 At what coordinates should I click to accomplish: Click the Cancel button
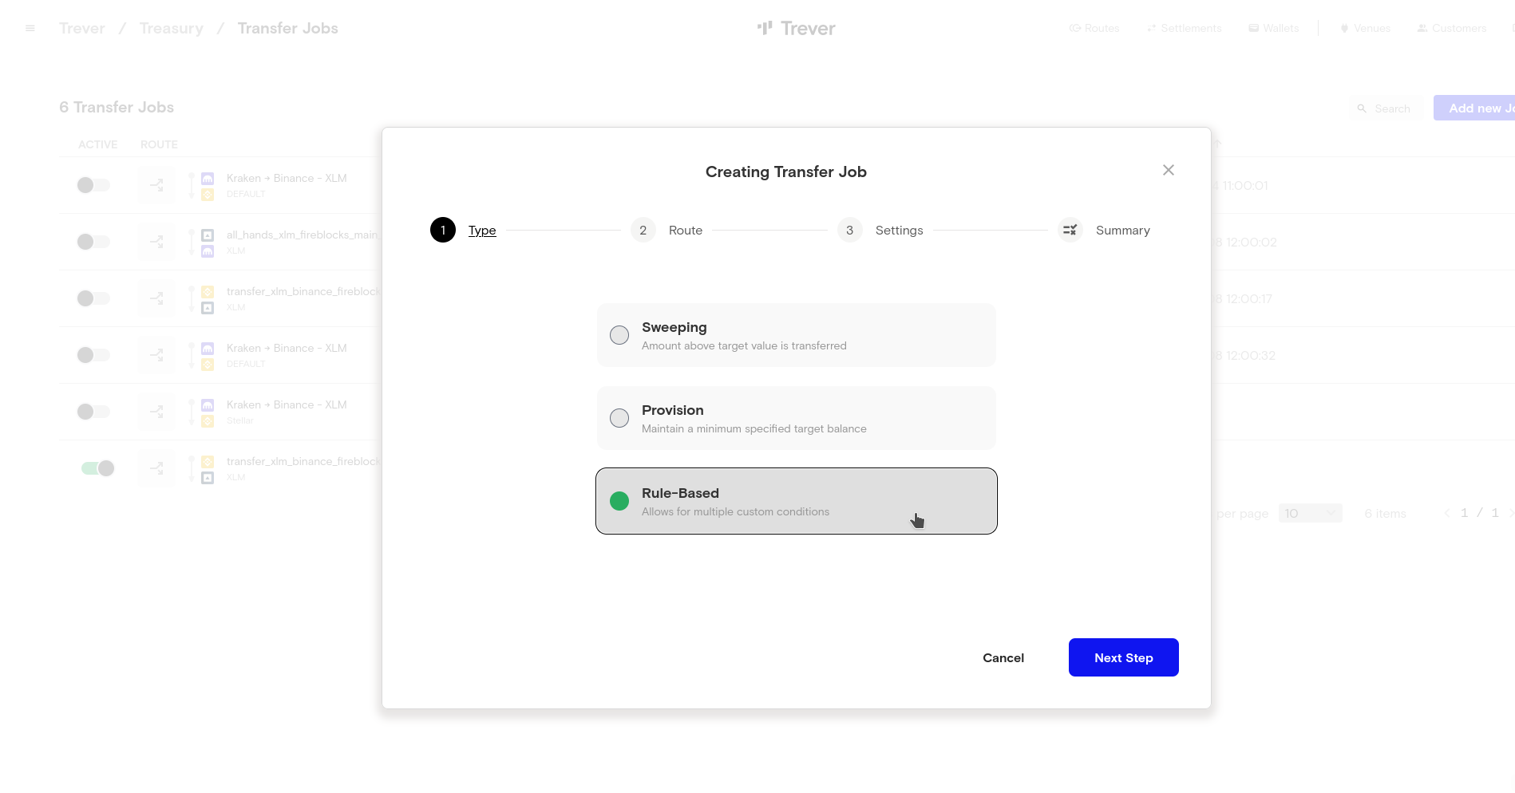pyautogui.click(x=1003, y=657)
